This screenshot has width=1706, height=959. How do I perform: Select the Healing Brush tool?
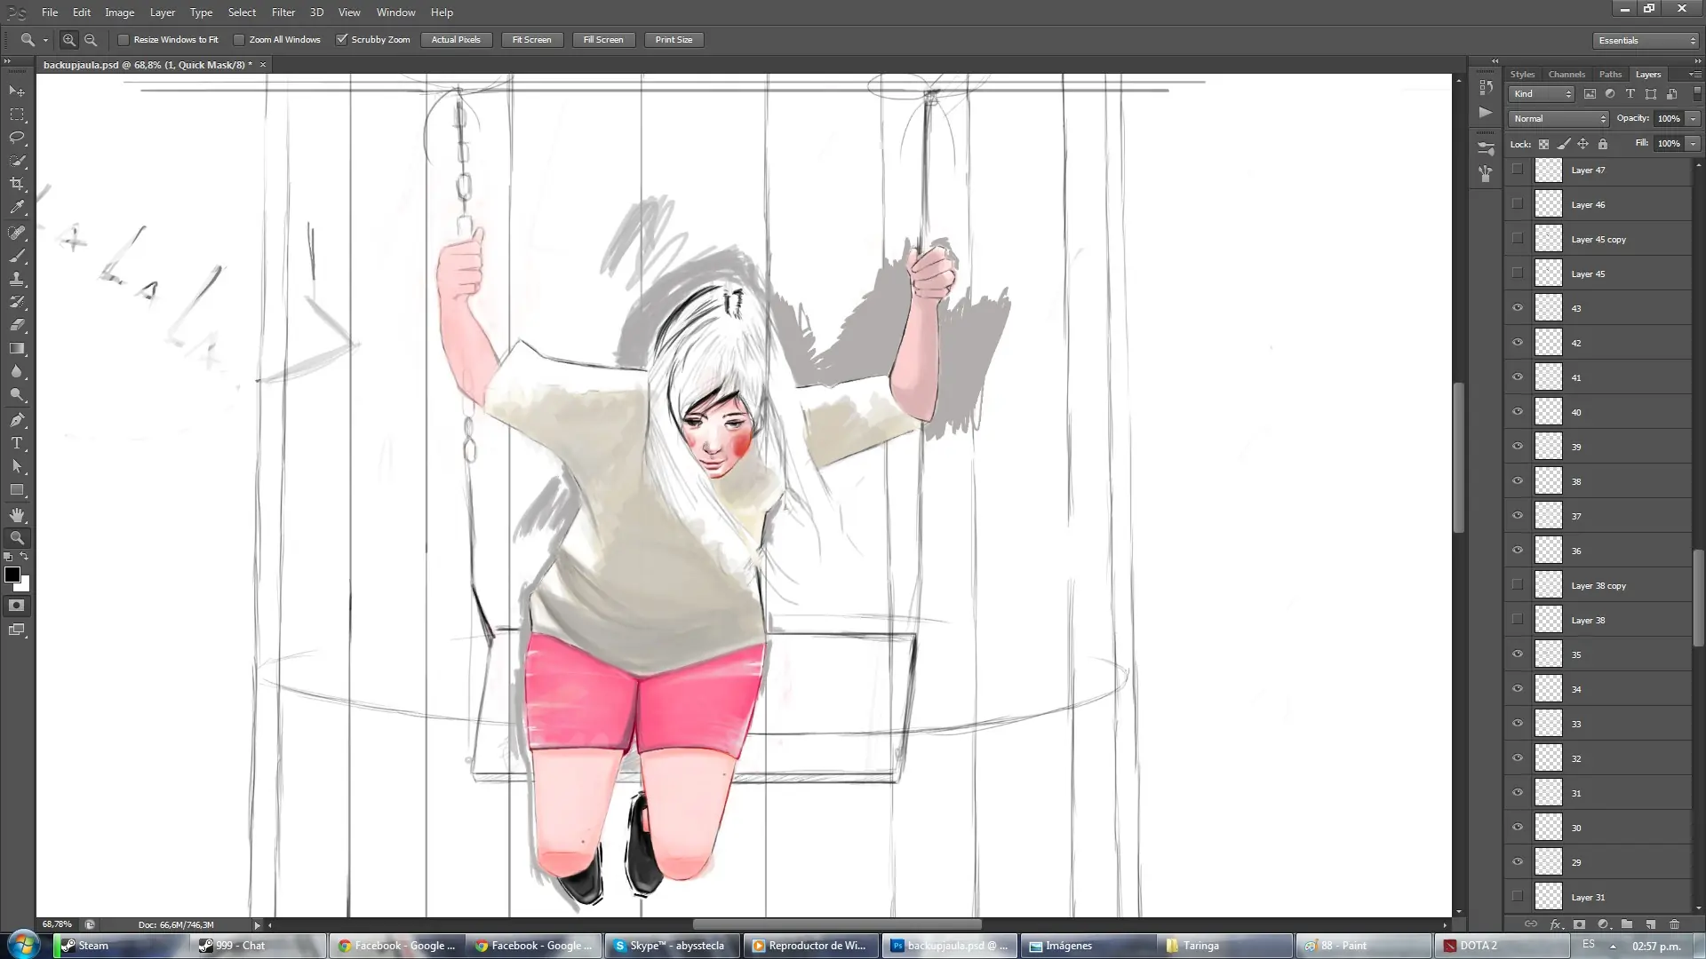click(17, 233)
